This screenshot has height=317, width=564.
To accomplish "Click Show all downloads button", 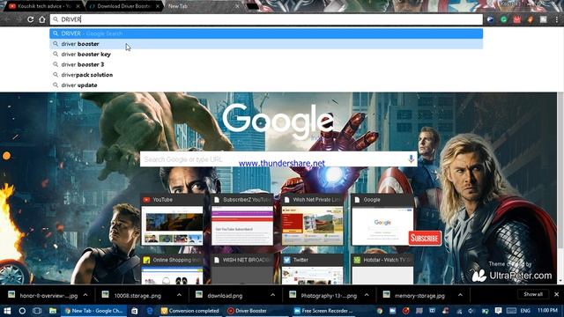I will (533, 294).
